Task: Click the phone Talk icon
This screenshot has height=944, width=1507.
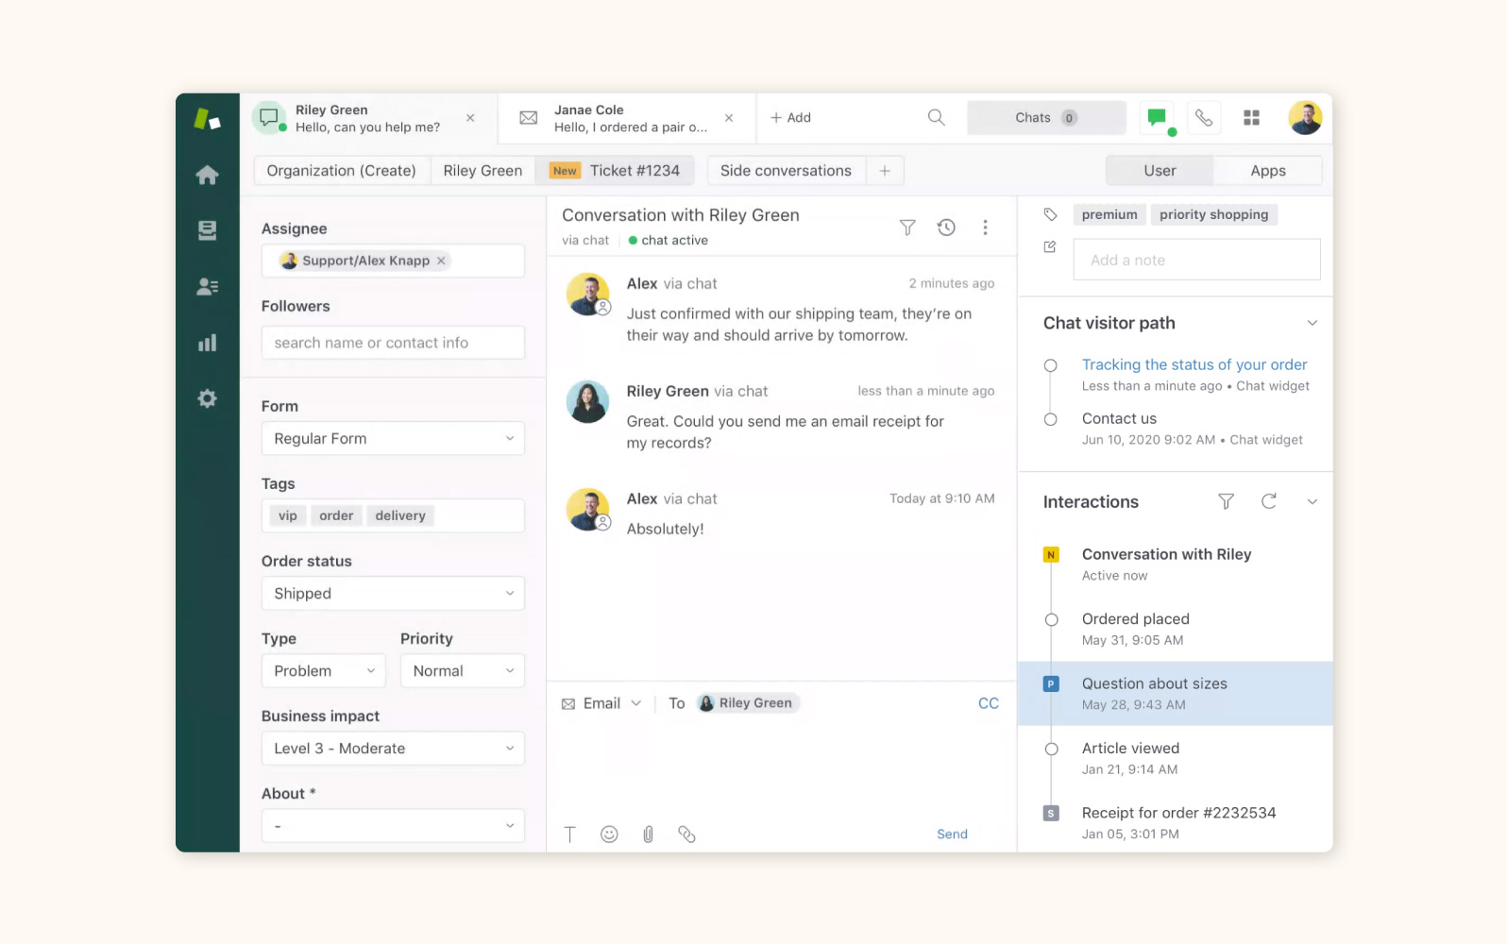Action: [x=1204, y=118]
